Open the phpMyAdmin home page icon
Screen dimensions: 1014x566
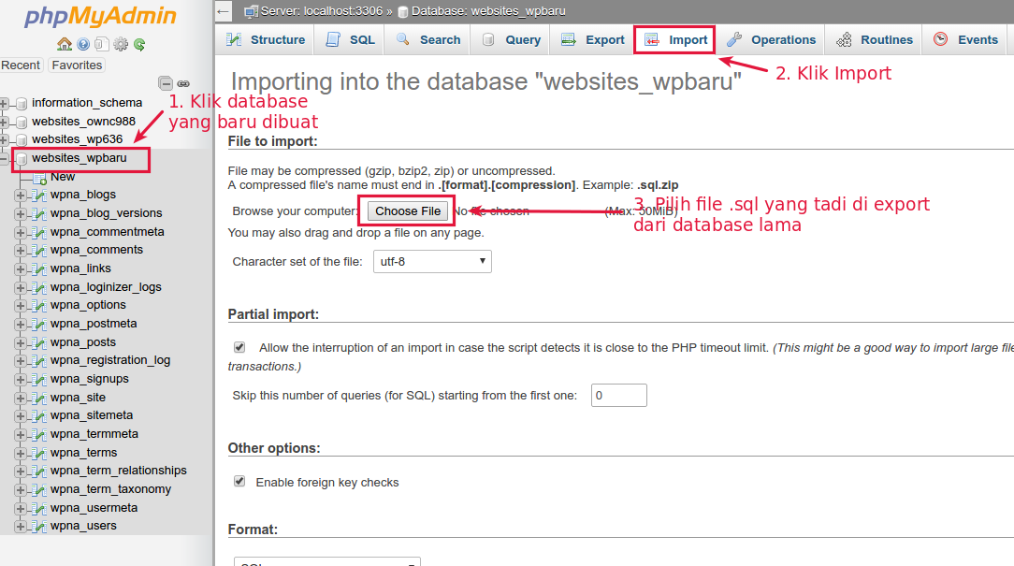tap(63, 44)
